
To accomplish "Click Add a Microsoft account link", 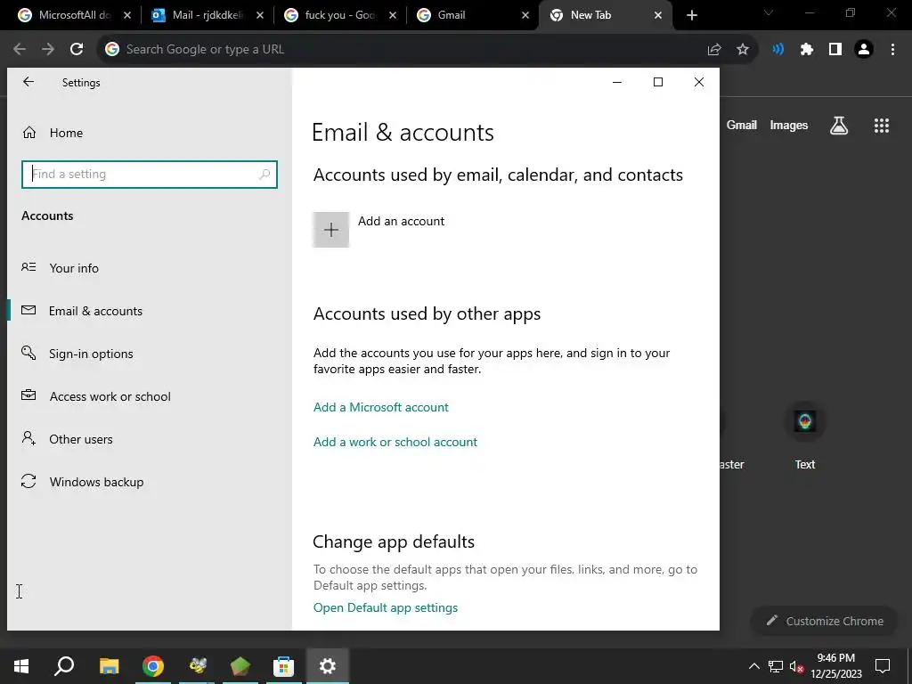I will point(381,407).
